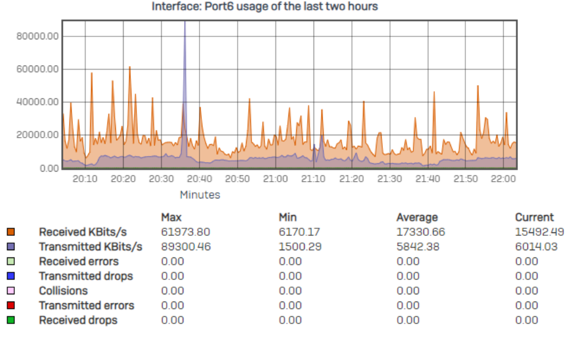Select the Received KBits/s legend label
Viewport: 568px width, 339px height.
point(83,232)
